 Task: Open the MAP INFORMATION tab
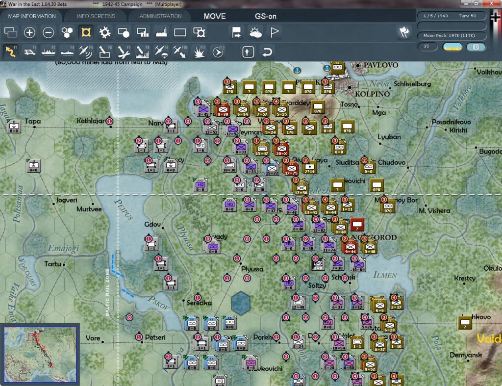coord(32,16)
